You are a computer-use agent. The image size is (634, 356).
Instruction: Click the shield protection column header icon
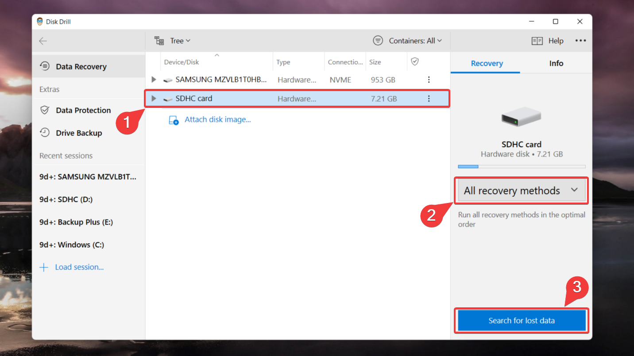tap(415, 62)
